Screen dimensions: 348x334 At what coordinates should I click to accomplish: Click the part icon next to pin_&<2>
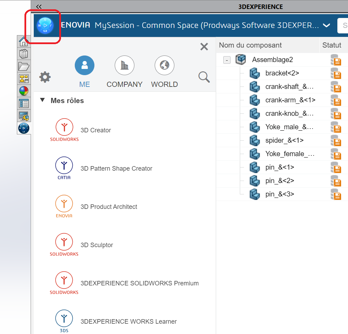coord(255,181)
